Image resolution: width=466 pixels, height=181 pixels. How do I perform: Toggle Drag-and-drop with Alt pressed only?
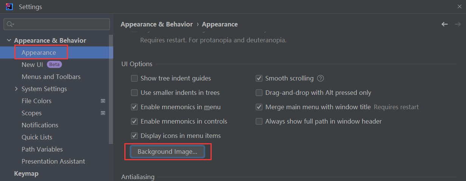pos(259,93)
